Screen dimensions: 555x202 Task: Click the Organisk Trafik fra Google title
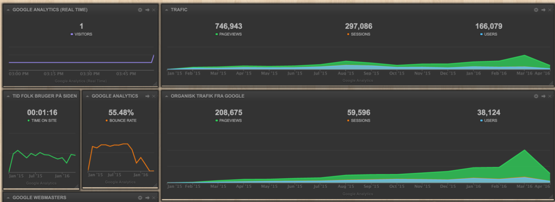pos(208,96)
